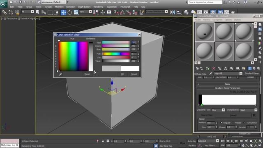Click the Select and Link chain icon

(x=5, y=12)
